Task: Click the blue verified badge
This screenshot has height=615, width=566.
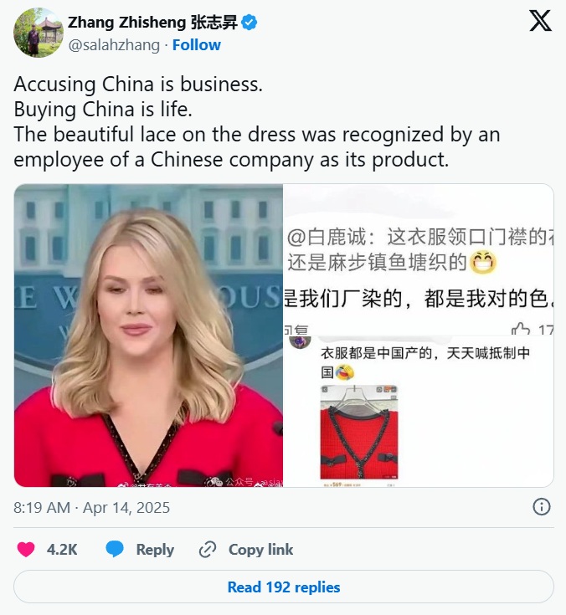Action: (x=250, y=23)
